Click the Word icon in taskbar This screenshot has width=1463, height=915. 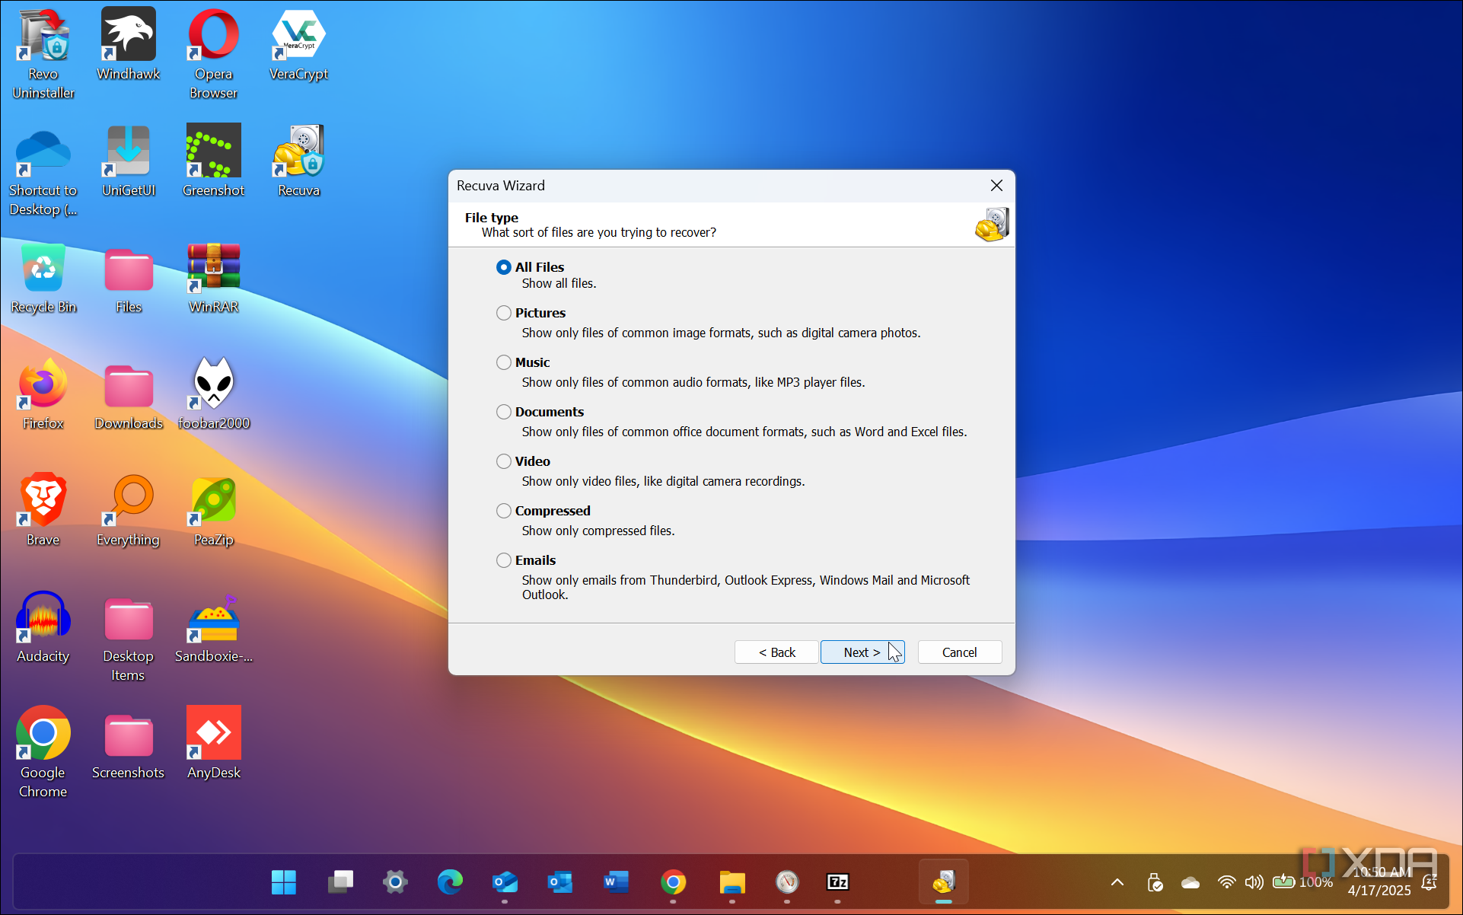[616, 882]
